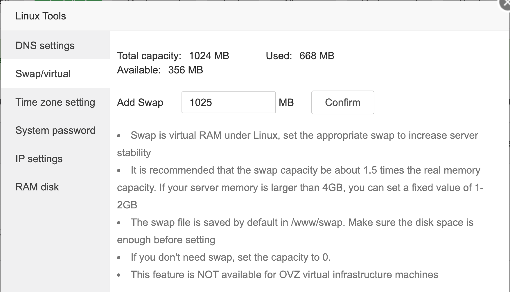Show the RAM disk tab
Screen dimensions: 510x292
(37, 187)
